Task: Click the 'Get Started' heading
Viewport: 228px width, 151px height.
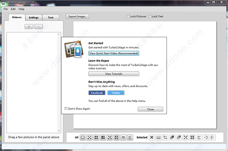Action: click(96, 43)
